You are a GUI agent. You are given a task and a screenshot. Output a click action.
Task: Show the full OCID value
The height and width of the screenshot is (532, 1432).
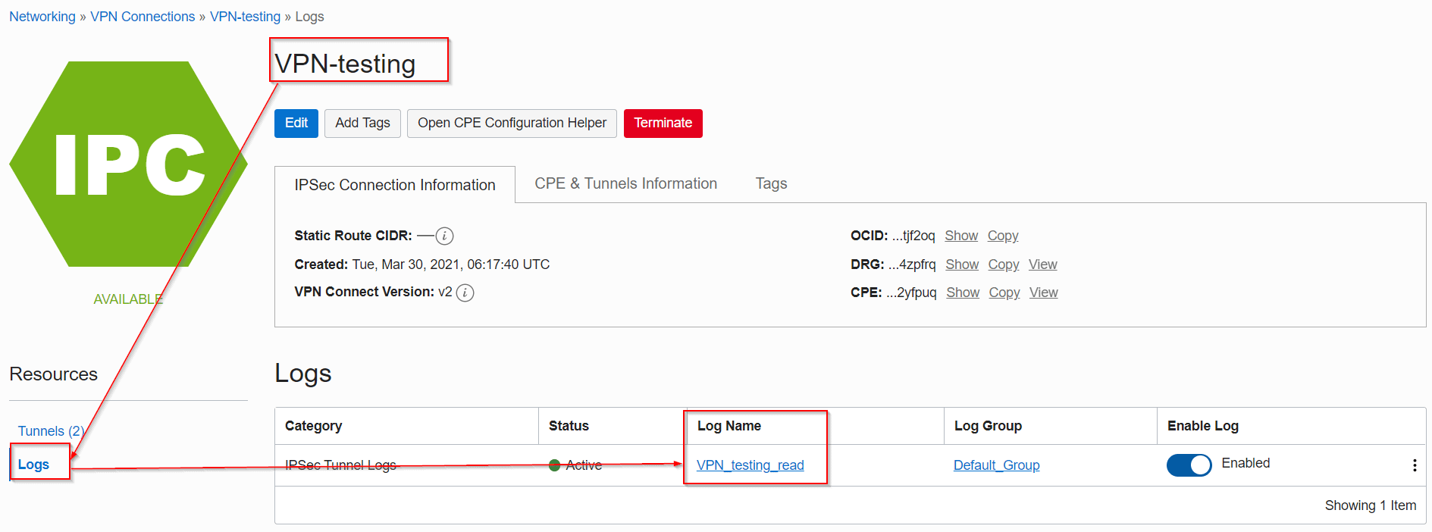[960, 236]
